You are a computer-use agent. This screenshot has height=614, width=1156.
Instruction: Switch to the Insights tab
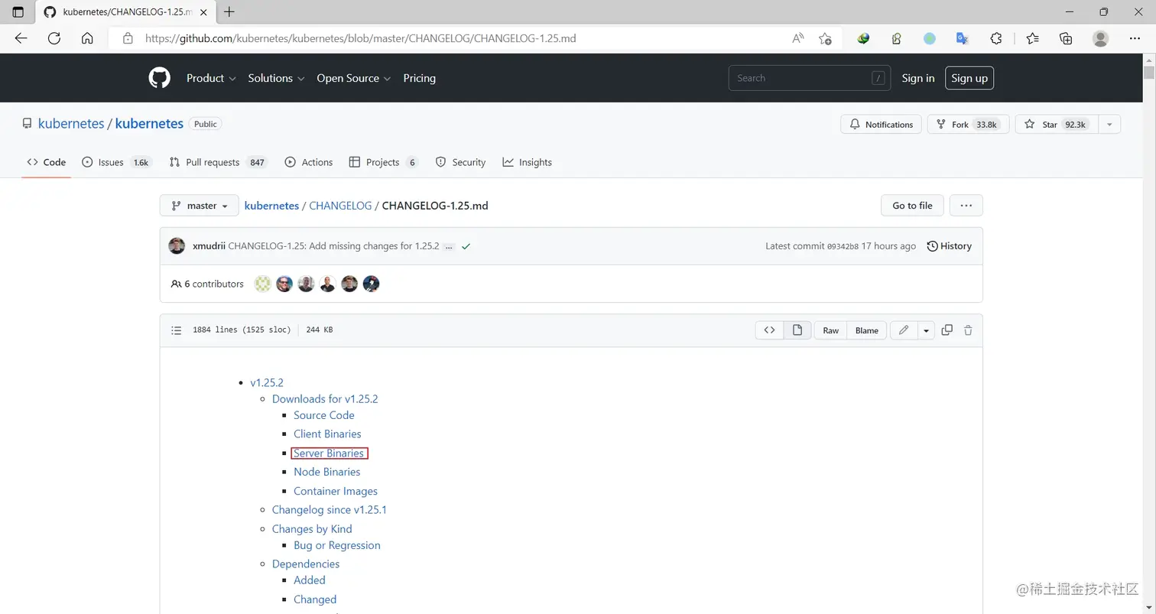pyautogui.click(x=527, y=162)
